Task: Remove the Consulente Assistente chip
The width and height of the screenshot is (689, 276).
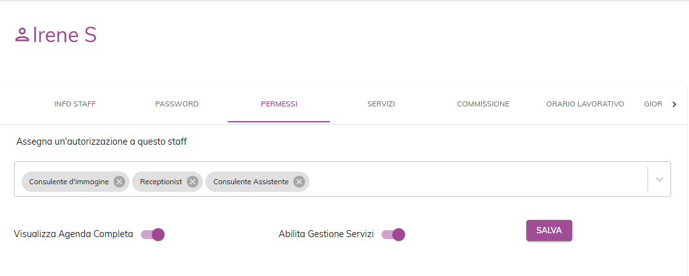Action: coord(299,182)
